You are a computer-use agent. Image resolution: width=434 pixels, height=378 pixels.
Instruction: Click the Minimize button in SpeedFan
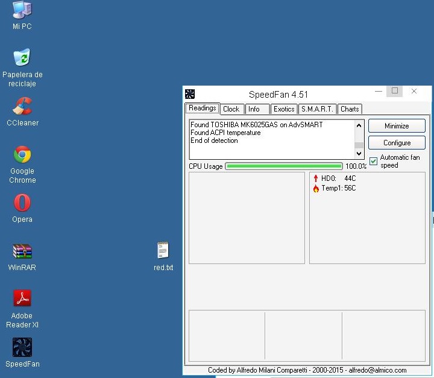(397, 126)
